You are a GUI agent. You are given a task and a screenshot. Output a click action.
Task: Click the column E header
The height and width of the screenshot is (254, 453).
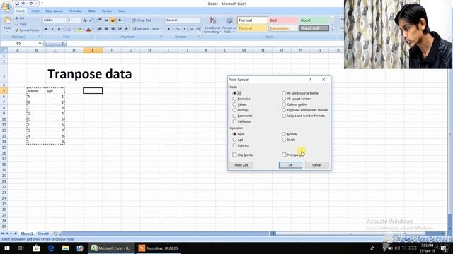pos(93,50)
